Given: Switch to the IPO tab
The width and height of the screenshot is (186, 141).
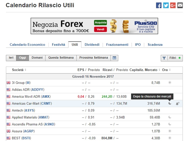Looking at the screenshot, I should click(x=138, y=45).
